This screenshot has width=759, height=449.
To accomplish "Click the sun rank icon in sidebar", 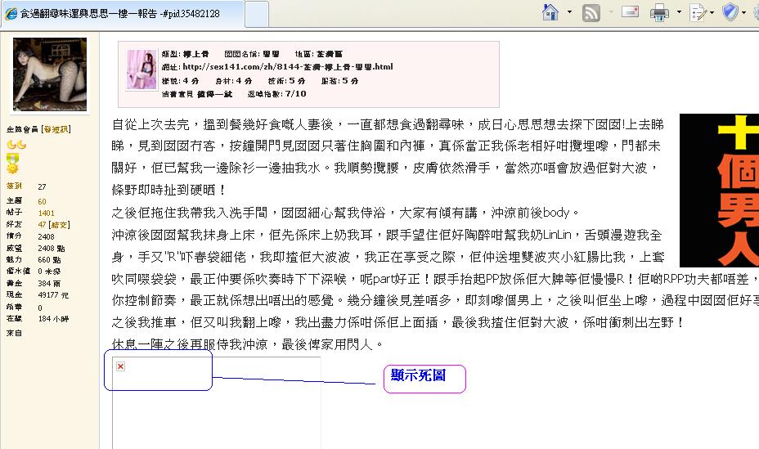I will 12,168.
